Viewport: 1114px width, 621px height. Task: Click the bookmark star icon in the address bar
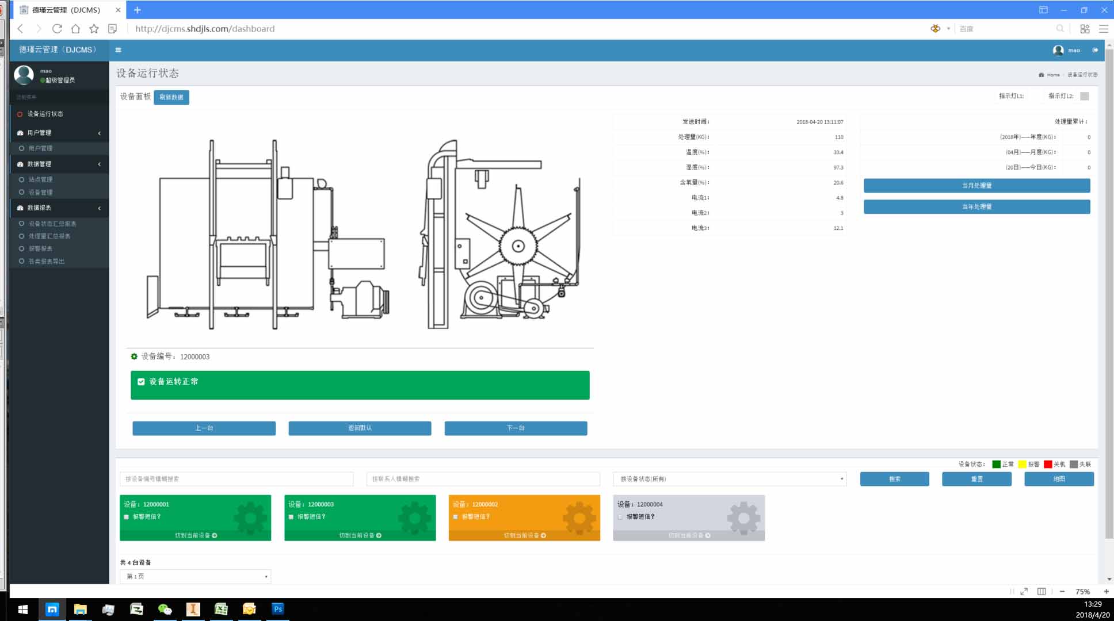pyautogui.click(x=94, y=29)
